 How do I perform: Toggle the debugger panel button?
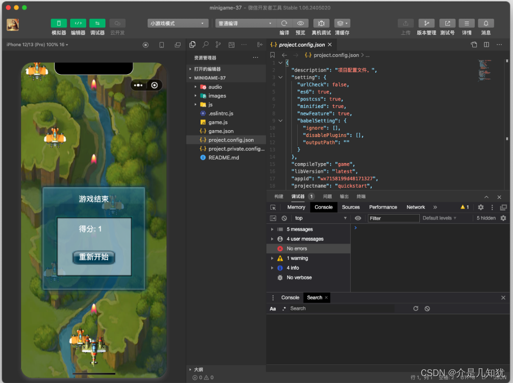click(98, 23)
